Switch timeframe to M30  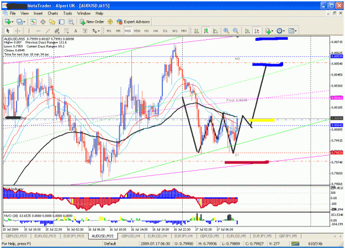click(137, 31)
